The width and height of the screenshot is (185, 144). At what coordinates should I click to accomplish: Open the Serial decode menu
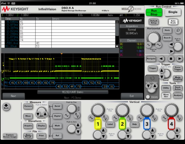[57, 106]
